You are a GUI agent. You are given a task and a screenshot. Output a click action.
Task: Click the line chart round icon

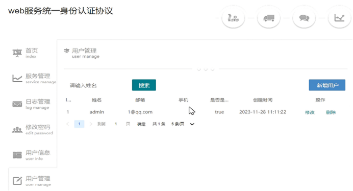click(x=340, y=18)
